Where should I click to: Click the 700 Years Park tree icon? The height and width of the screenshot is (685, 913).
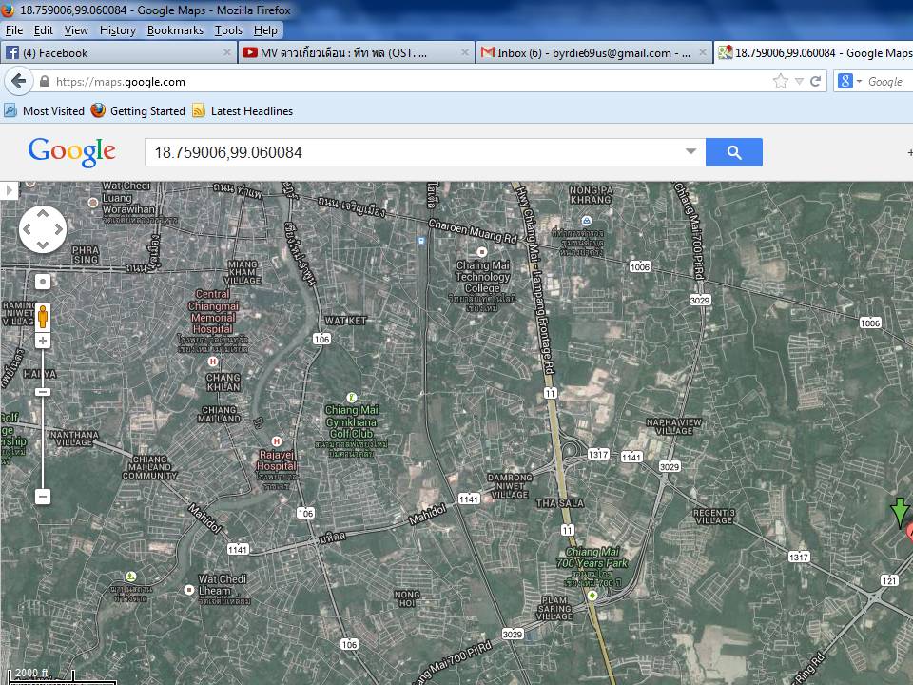point(592,596)
